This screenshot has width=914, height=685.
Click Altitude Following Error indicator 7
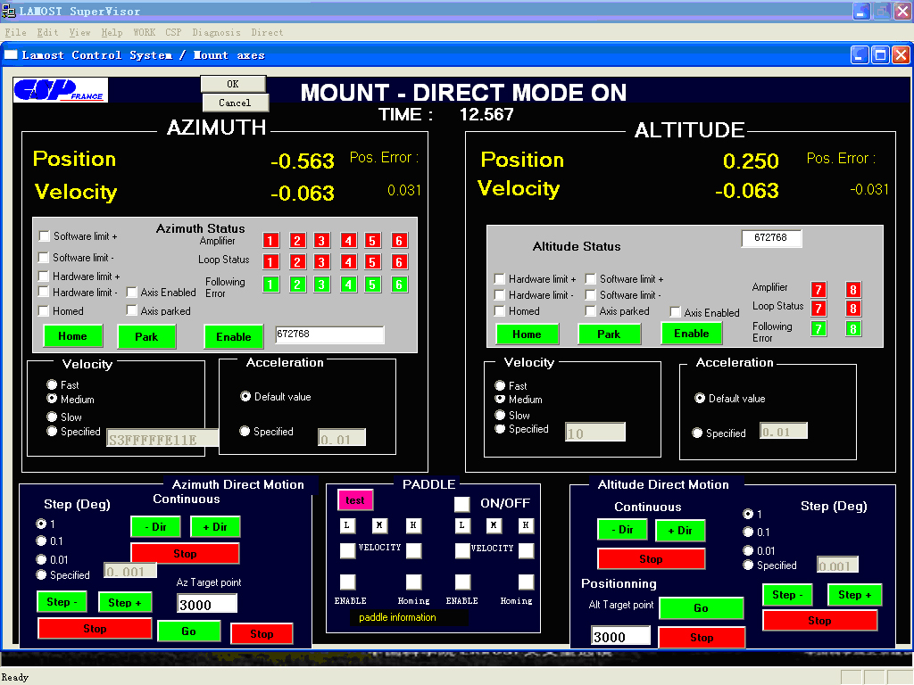(x=818, y=329)
